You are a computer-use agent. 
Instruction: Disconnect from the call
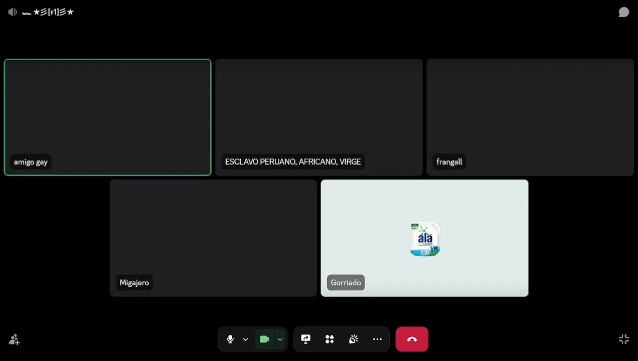[x=412, y=339]
